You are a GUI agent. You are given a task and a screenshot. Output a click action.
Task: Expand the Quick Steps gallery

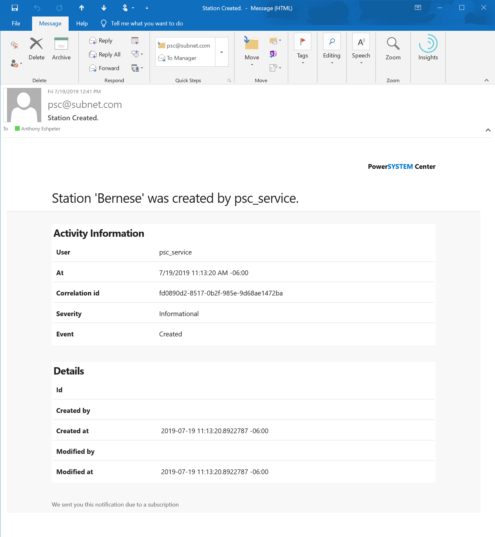222,52
